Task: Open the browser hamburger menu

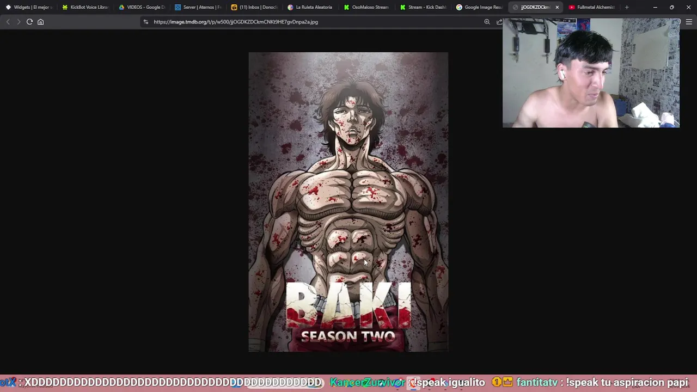Action: [689, 22]
